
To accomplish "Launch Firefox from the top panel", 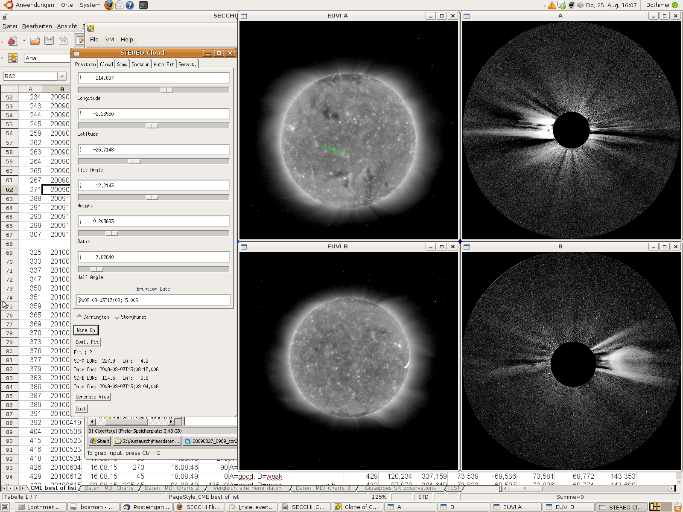I will (x=109, y=5).
